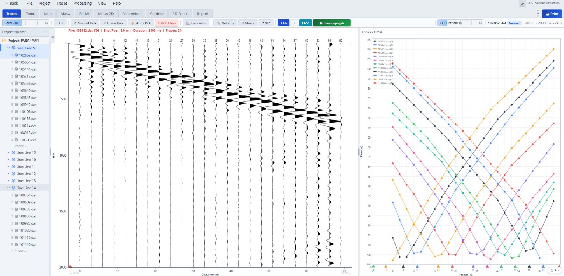Open file 100351.dat under Line 14
Viewport: 564px width, 276px height.
click(28, 195)
